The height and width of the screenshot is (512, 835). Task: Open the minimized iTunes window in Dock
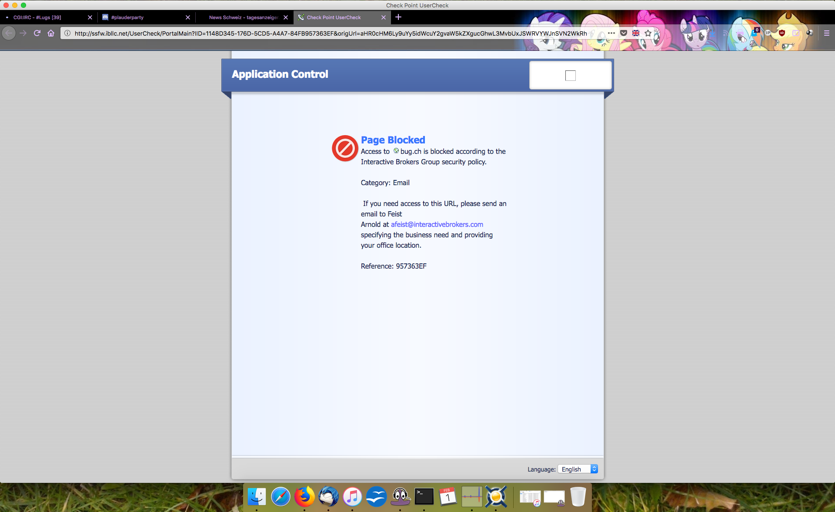530,498
